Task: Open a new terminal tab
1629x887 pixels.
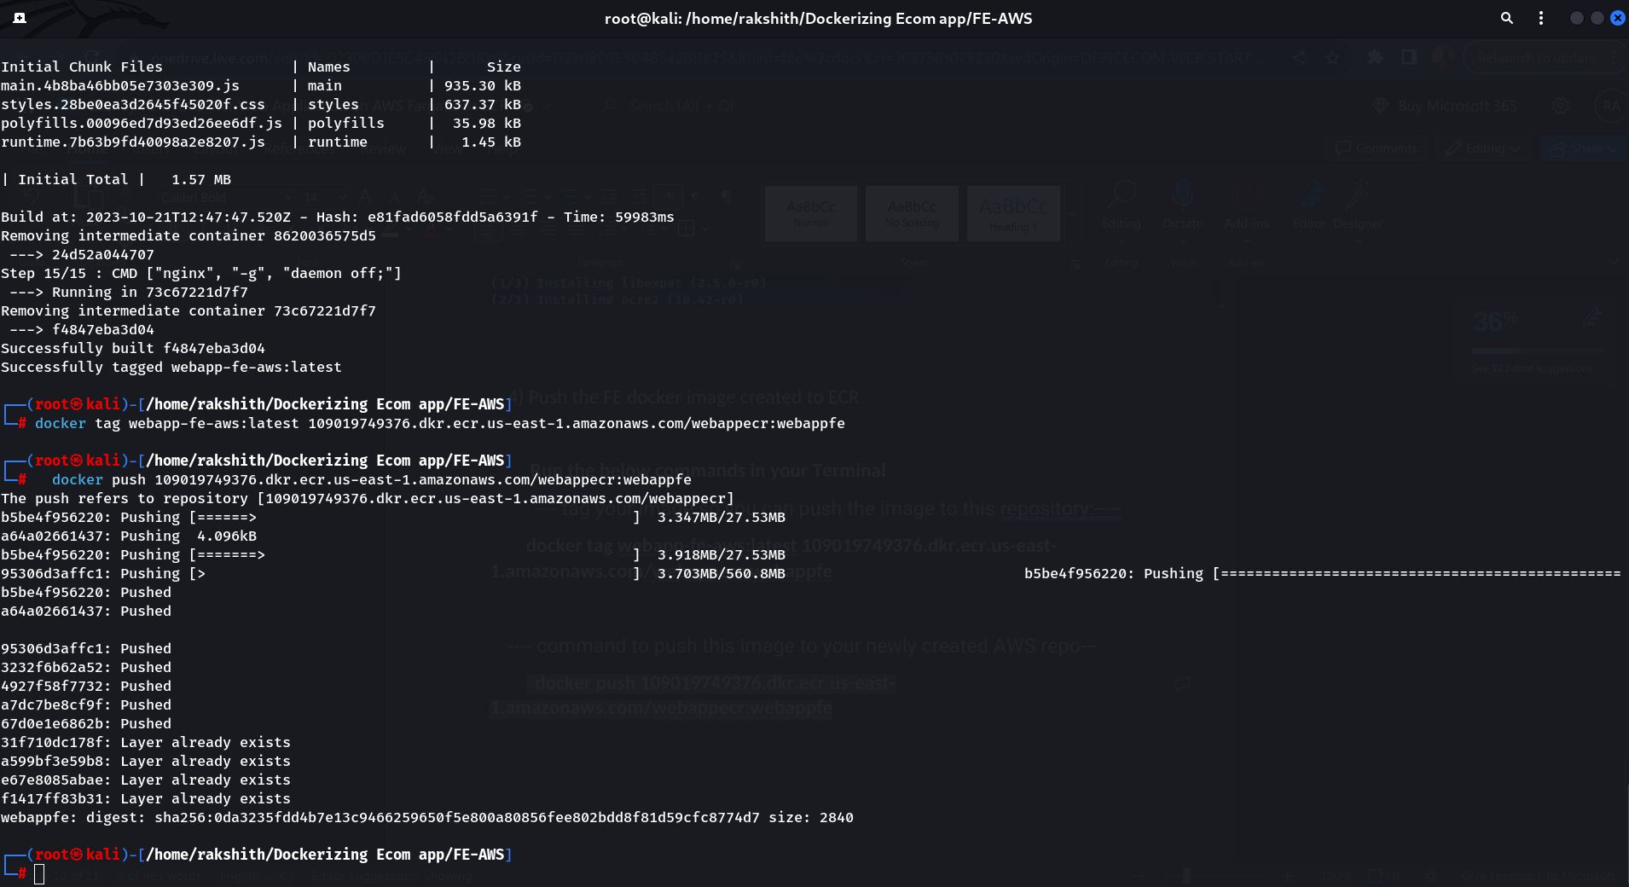Action: 20,18
